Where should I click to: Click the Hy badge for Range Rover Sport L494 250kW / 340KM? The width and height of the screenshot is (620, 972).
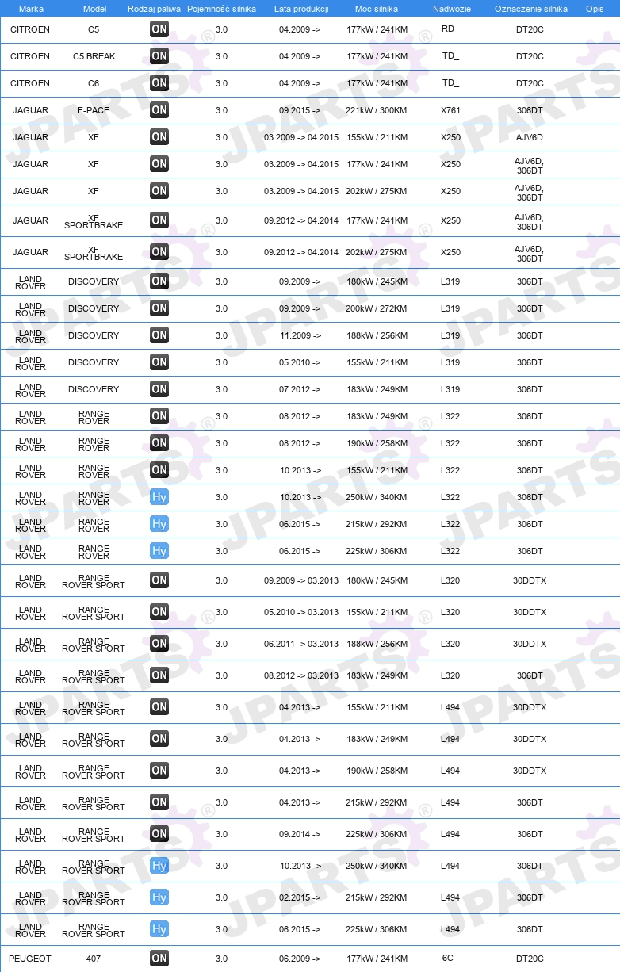point(159,866)
